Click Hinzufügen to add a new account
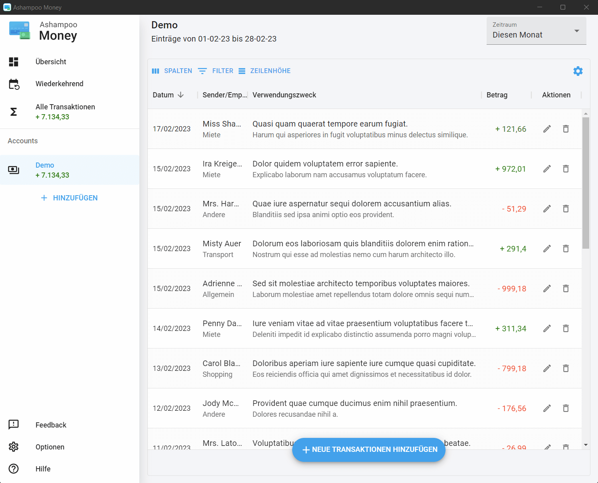Image resolution: width=598 pixels, height=483 pixels. (69, 198)
